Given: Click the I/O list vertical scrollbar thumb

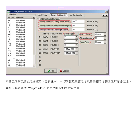Looking at the screenshot, I should tap(34, 37).
